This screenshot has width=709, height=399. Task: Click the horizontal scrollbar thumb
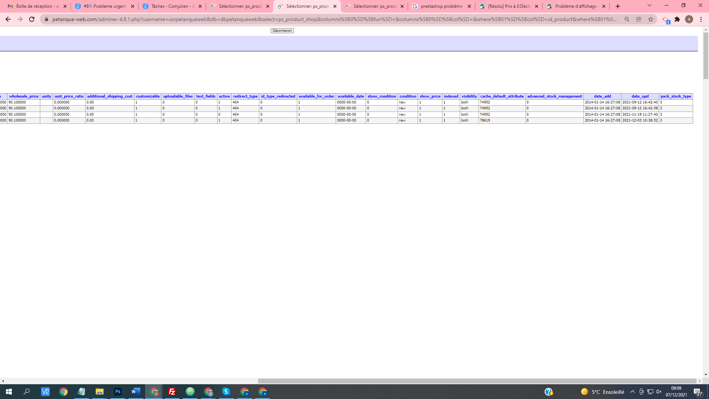pos(476,381)
